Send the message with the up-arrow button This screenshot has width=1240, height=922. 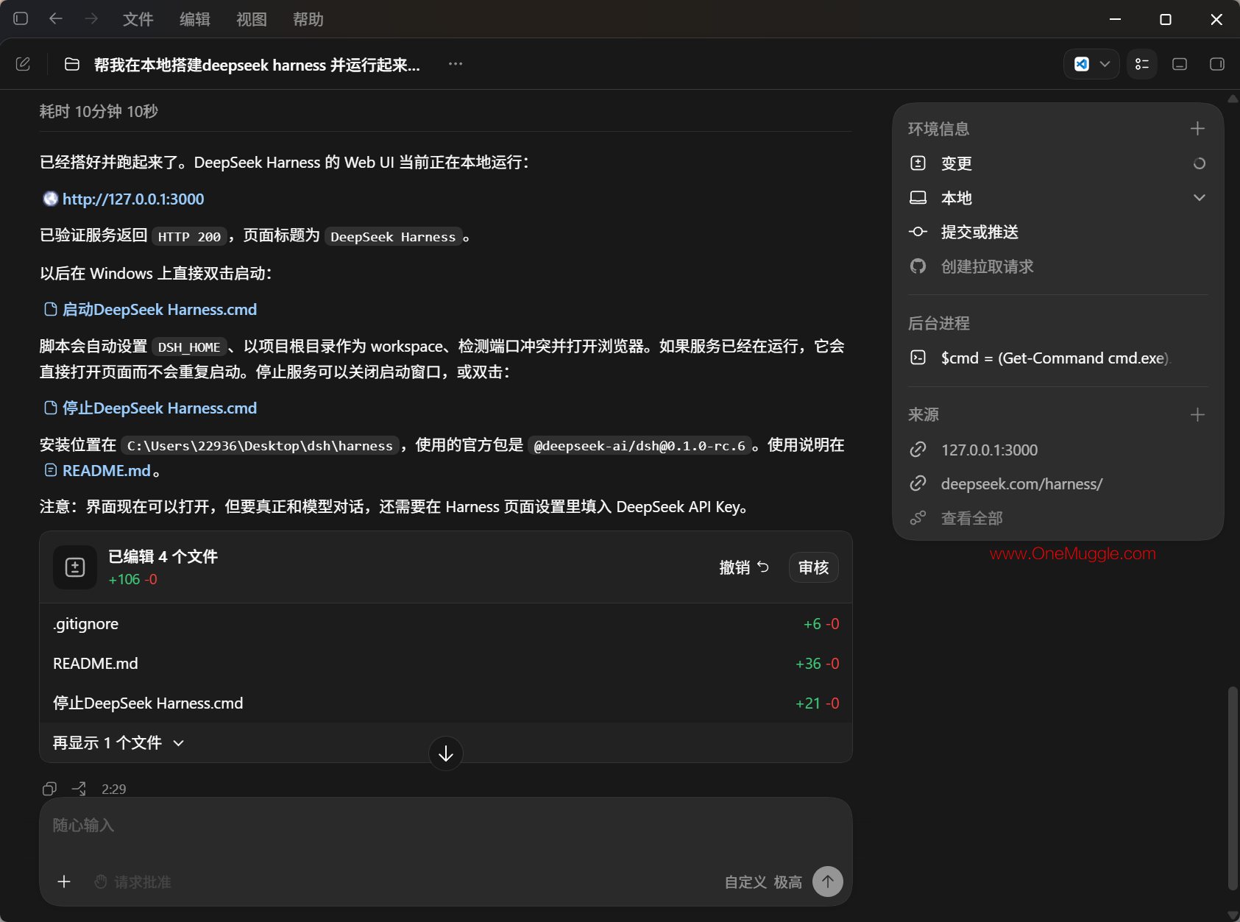coord(828,882)
